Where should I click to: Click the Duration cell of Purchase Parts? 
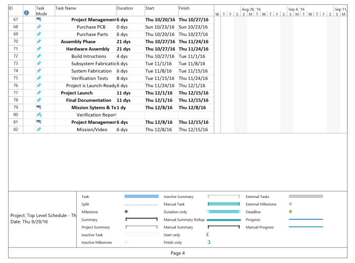pos(130,34)
